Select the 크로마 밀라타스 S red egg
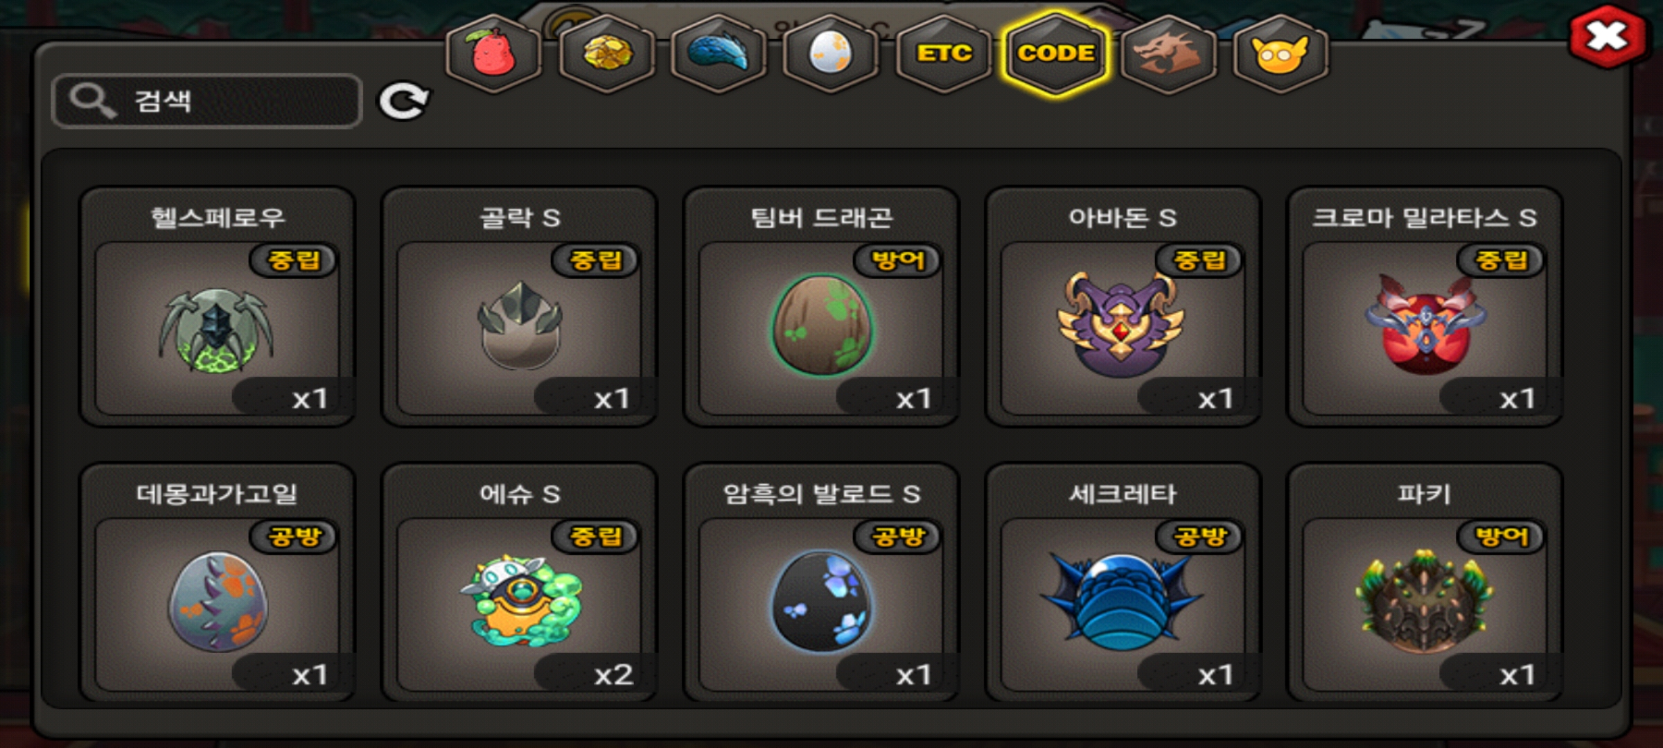The width and height of the screenshot is (1663, 748). click(1425, 306)
